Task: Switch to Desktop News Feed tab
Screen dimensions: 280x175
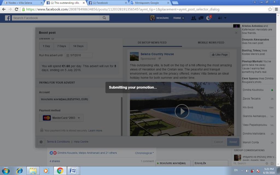Action: (x=152, y=43)
